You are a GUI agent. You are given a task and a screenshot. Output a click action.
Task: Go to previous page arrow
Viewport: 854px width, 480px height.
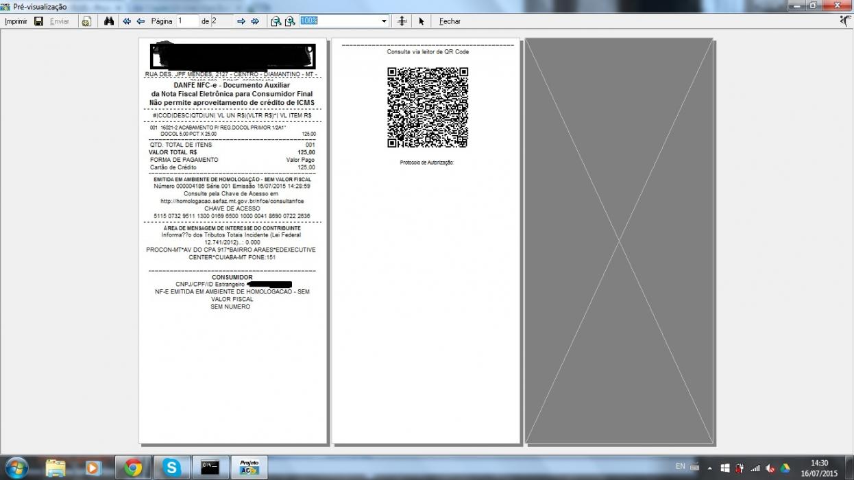[x=141, y=21]
